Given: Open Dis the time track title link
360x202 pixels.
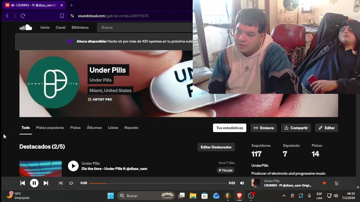Looking at the screenshot, I should [x=114, y=169].
